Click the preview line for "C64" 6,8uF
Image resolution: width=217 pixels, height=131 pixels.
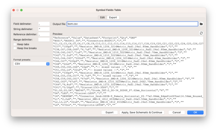[x=115, y=84]
